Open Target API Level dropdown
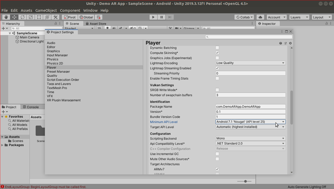The height and width of the screenshot is (189, 334). click(251, 127)
